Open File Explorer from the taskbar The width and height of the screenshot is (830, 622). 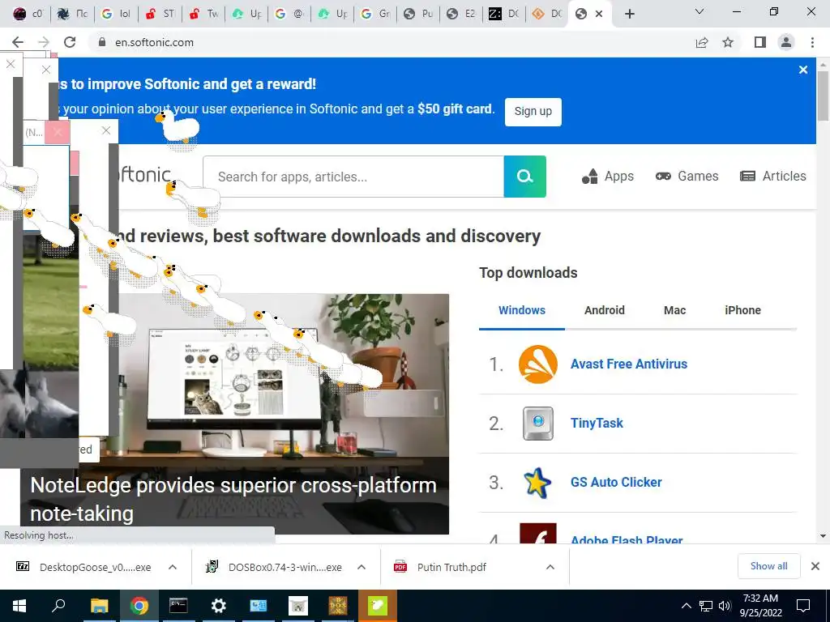pyautogui.click(x=99, y=606)
